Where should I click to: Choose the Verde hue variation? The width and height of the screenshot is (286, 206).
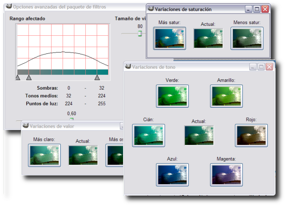(172, 96)
